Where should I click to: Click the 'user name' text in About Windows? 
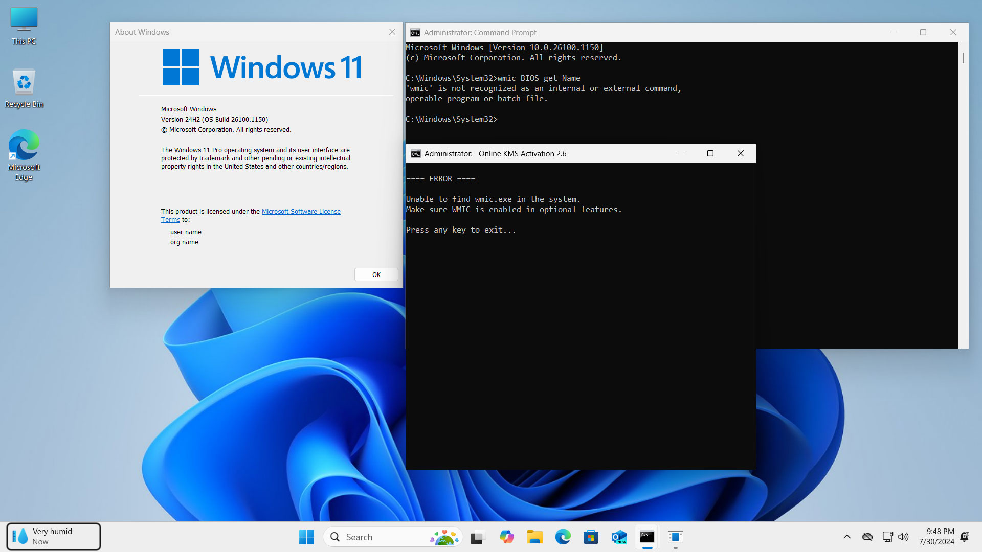tap(186, 232)
